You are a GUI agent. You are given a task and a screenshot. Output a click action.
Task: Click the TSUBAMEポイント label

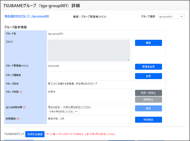(x=14, y=134)
